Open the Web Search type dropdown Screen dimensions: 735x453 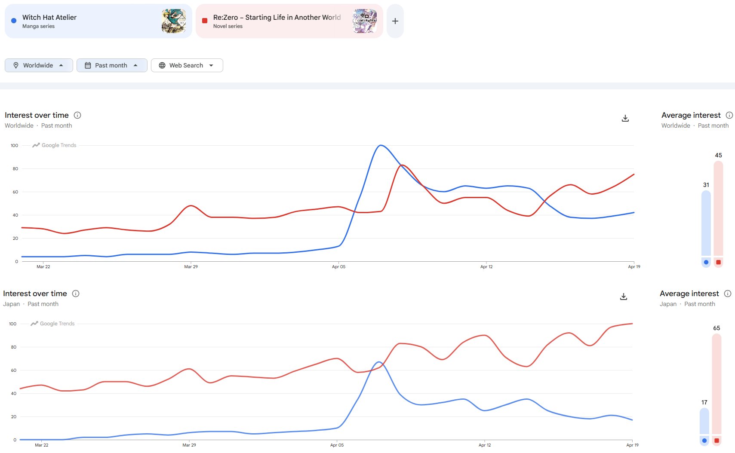[x=187, y=65]
